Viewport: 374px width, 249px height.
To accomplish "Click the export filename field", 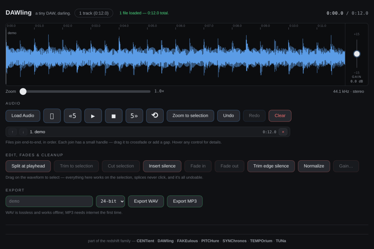I will click(49, 201).
